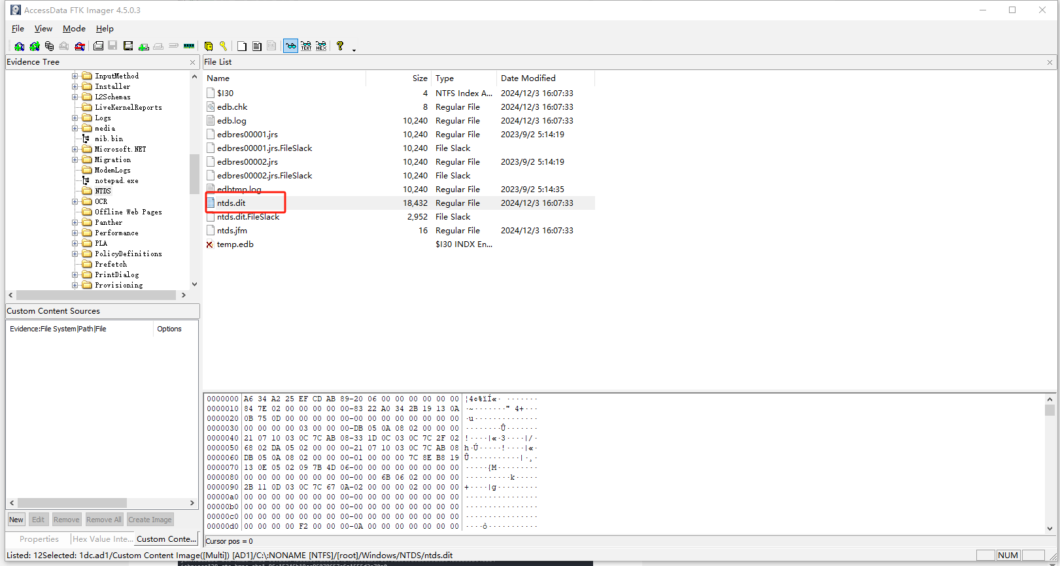Expand the InputMethod folder node

[x=75, y=76]
